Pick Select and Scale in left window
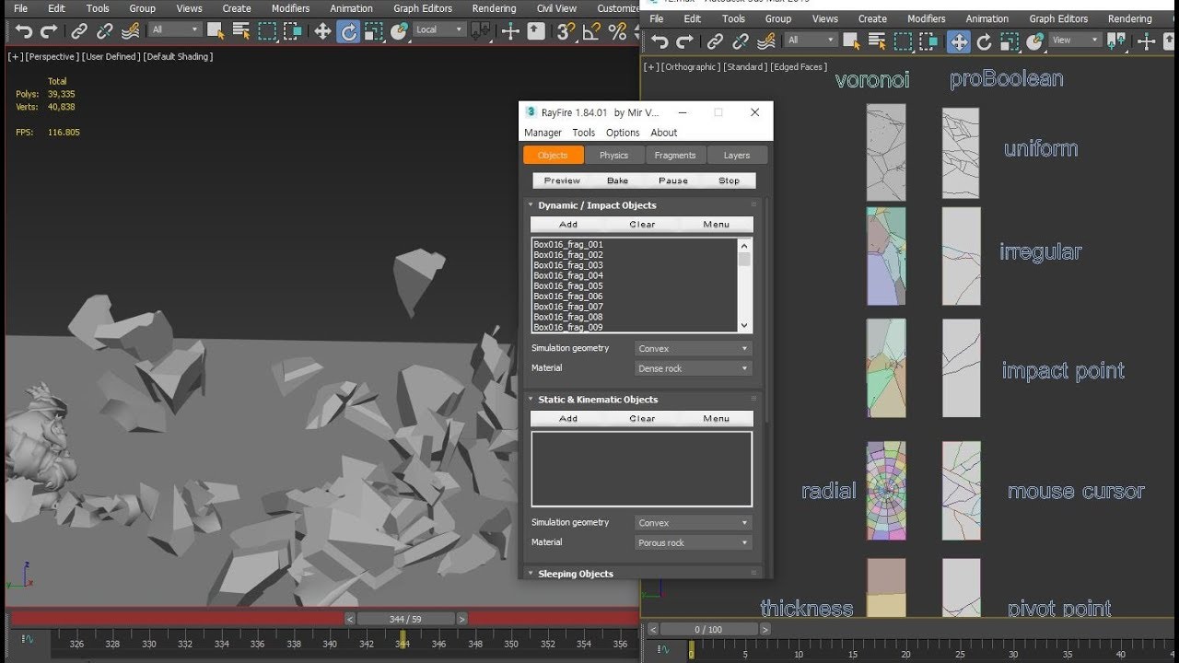The height and width of the screenshot is (663, 1179). point(374,31)
